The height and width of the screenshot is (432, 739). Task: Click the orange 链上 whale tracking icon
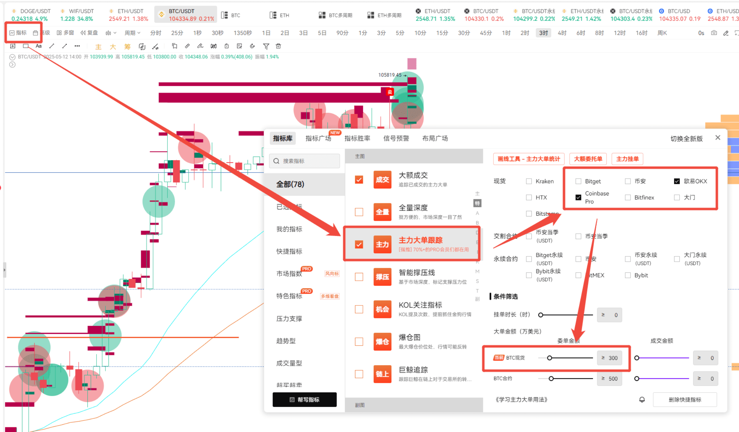(382, 374)
